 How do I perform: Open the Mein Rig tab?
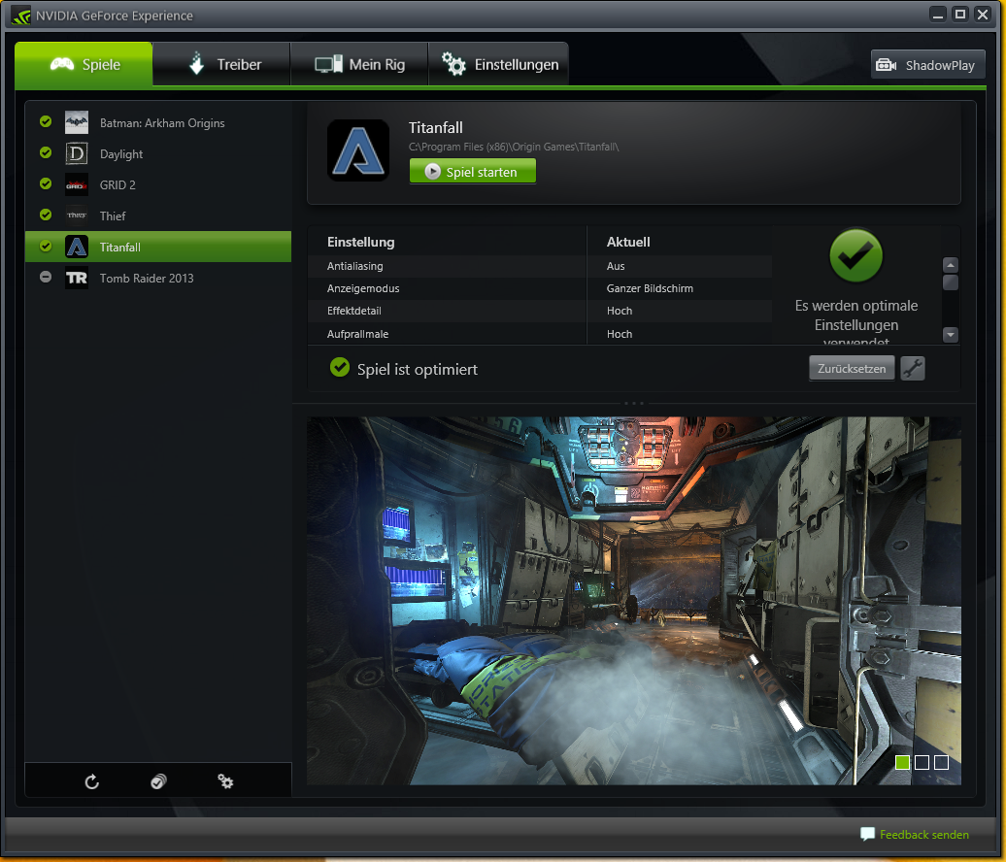359,64
